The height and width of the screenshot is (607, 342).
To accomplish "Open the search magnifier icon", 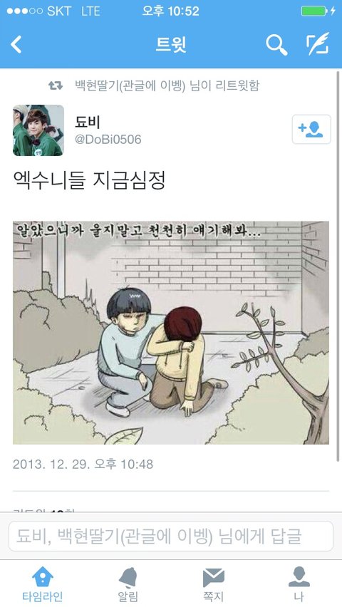I will [276, 45].
